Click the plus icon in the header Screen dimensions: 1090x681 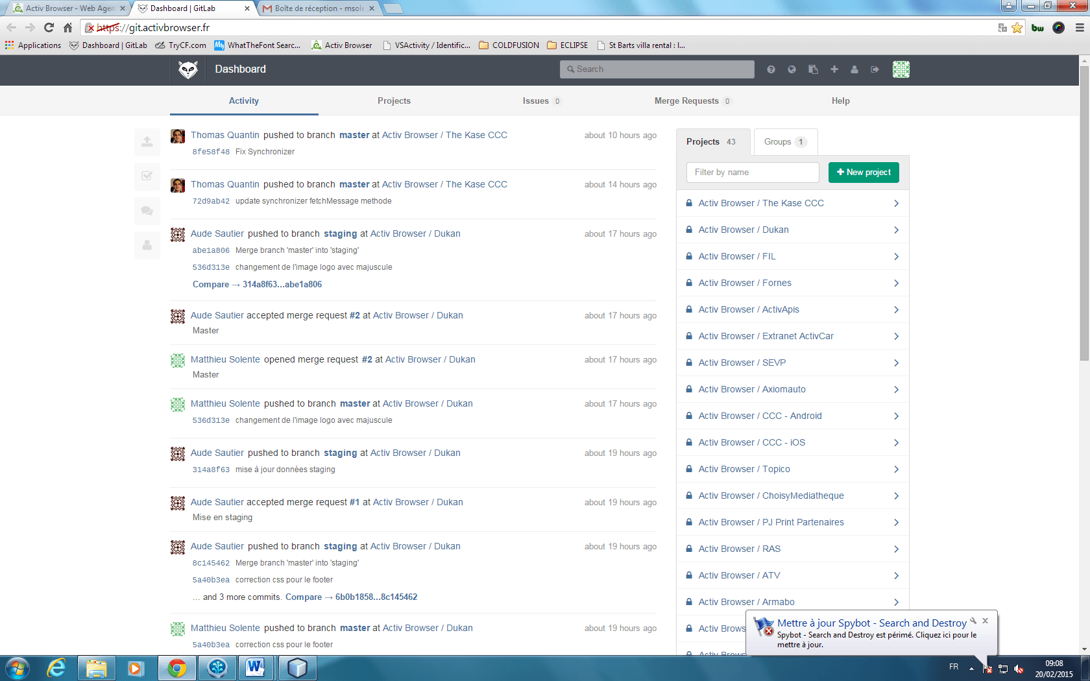coord(834,69)
